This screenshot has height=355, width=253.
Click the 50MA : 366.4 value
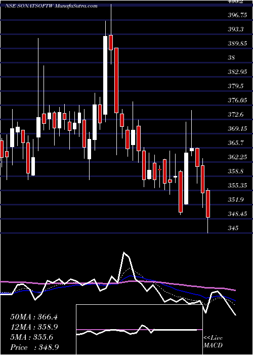[34, 317]
